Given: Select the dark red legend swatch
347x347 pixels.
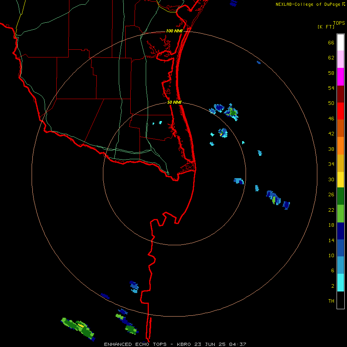Looking at the screenshot, I should click(340, 94).
